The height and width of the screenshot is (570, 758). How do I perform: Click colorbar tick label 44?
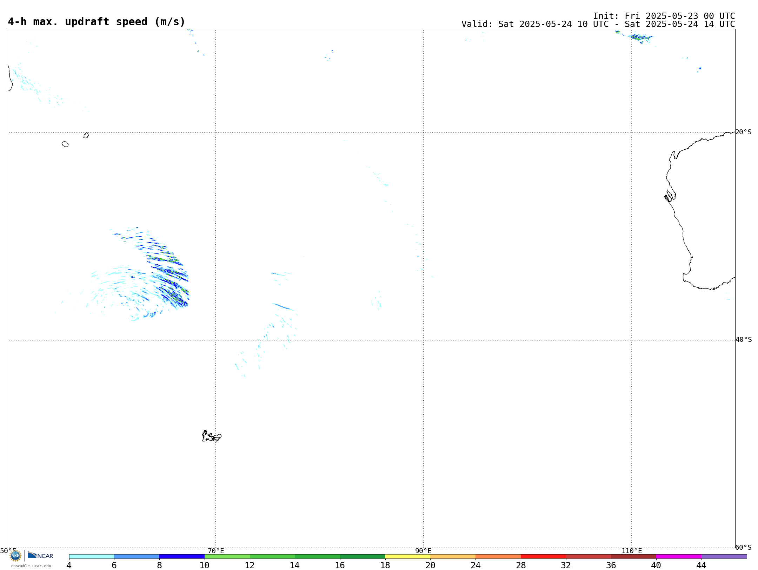point(701,565)
